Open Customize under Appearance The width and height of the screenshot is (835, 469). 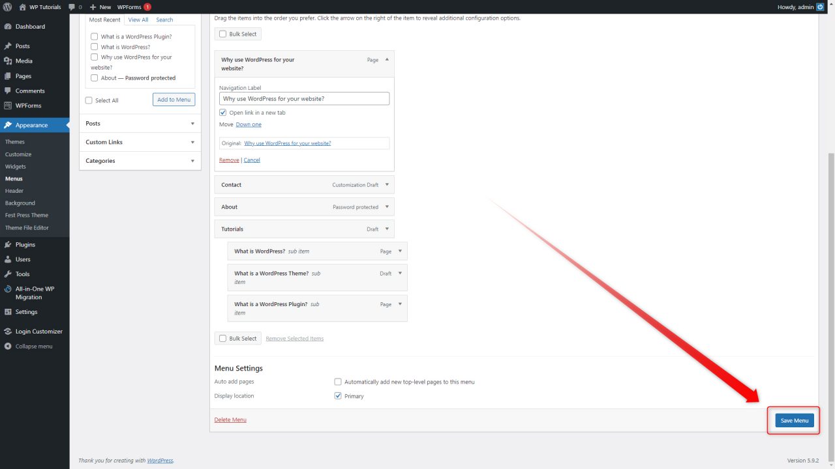coord(18,154)
